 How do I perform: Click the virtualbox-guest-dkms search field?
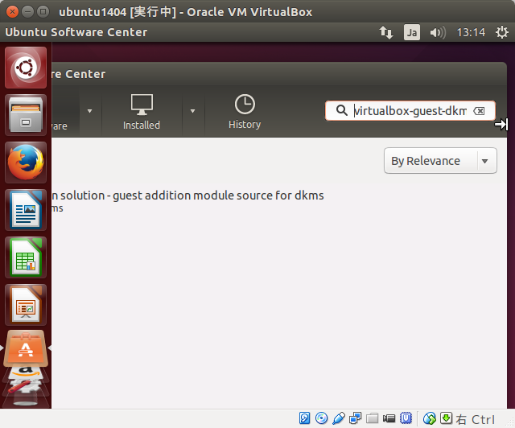410,111
